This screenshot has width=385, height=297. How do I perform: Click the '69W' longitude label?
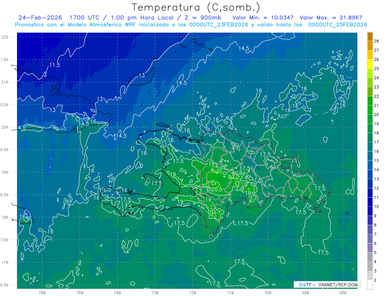pos(305,293)
